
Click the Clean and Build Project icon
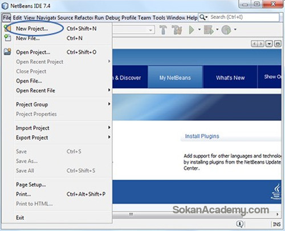tap(177, 30)
